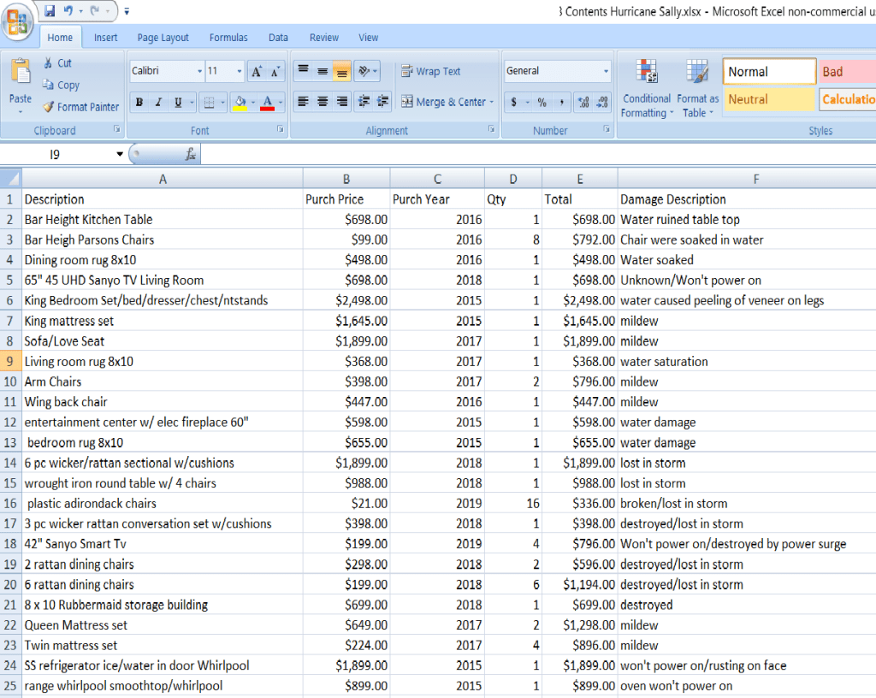The width and height of the screenshot is (876, 698).
Task: Switch to the Page Layout tab
Action: 163,38
